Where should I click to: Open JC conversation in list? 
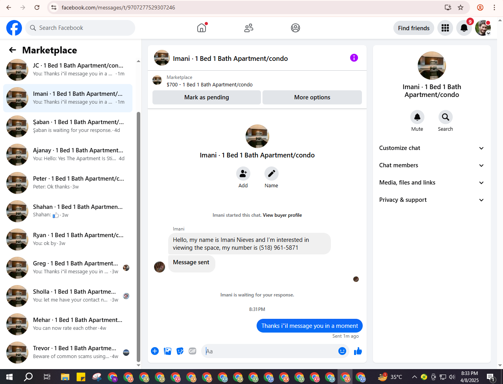68,70
